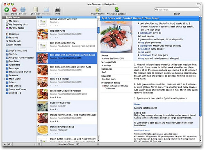Click the recipe detail pane scrollbar
The height and width of the screenshot is (150, 205).
(x=200, y=66)
